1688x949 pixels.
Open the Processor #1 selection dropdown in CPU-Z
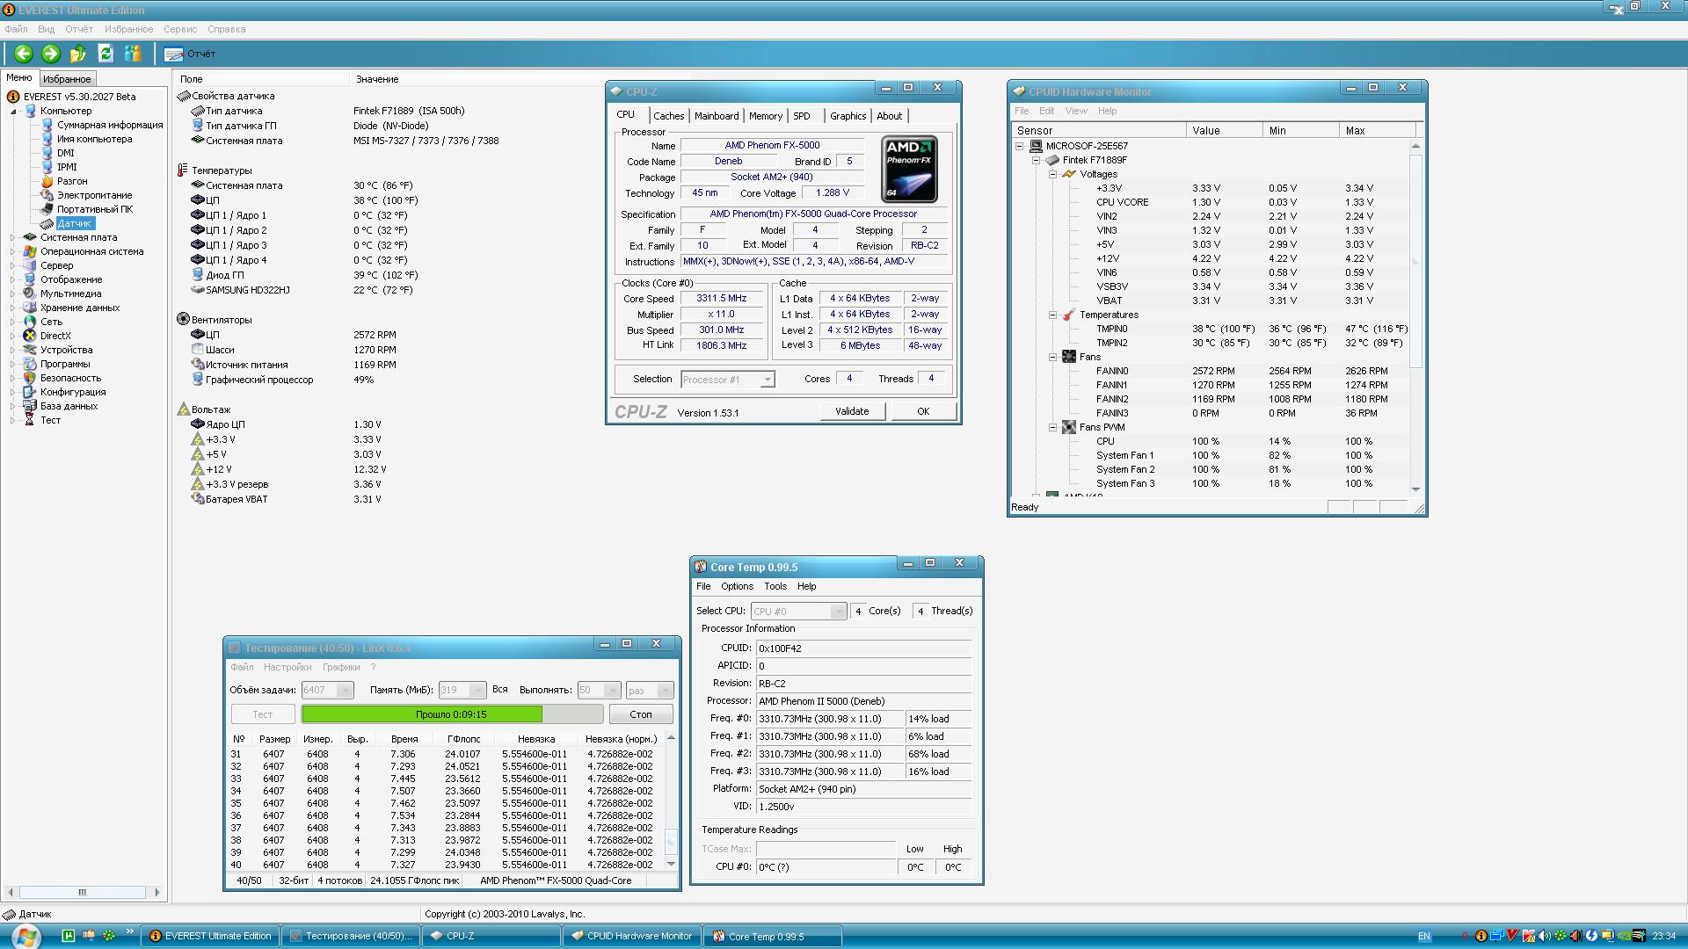[x=728, y=380]
